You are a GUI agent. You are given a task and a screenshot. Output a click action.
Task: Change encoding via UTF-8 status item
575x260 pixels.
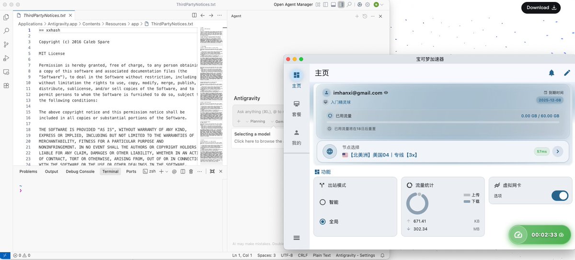click(287, 255)
